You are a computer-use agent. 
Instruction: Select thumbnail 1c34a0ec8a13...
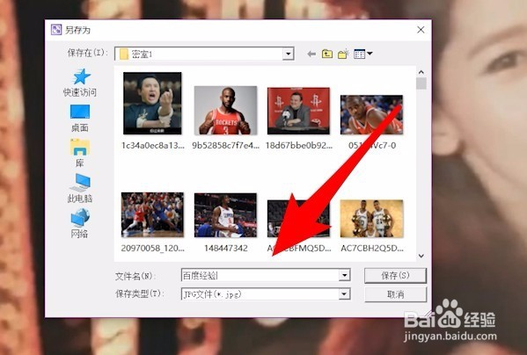tap(152, 103)
